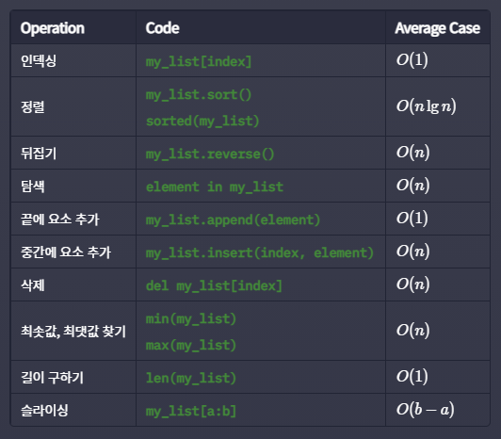Click the my_list[index] code in 인덱싱 row
The height and width of the screenshot is (439, 501).
point(199,61)
